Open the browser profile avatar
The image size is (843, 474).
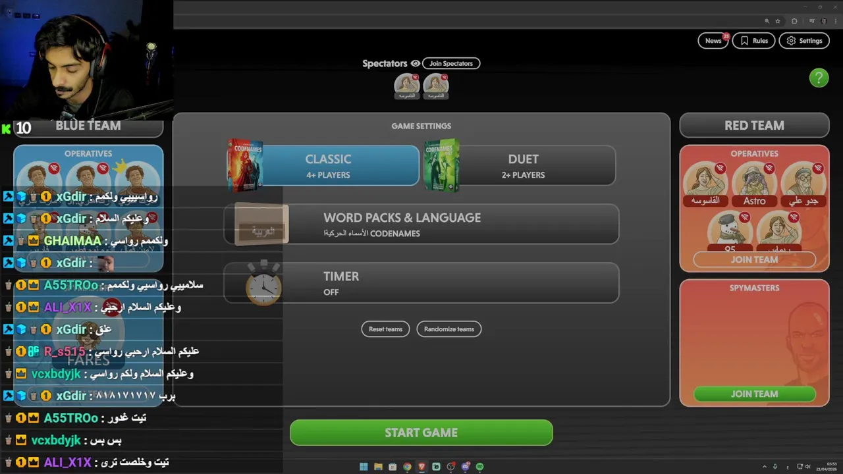[824, 21]
